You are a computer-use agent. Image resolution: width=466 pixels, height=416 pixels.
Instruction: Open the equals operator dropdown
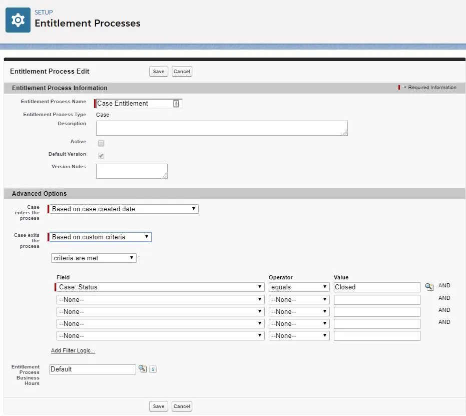[299, 287]
